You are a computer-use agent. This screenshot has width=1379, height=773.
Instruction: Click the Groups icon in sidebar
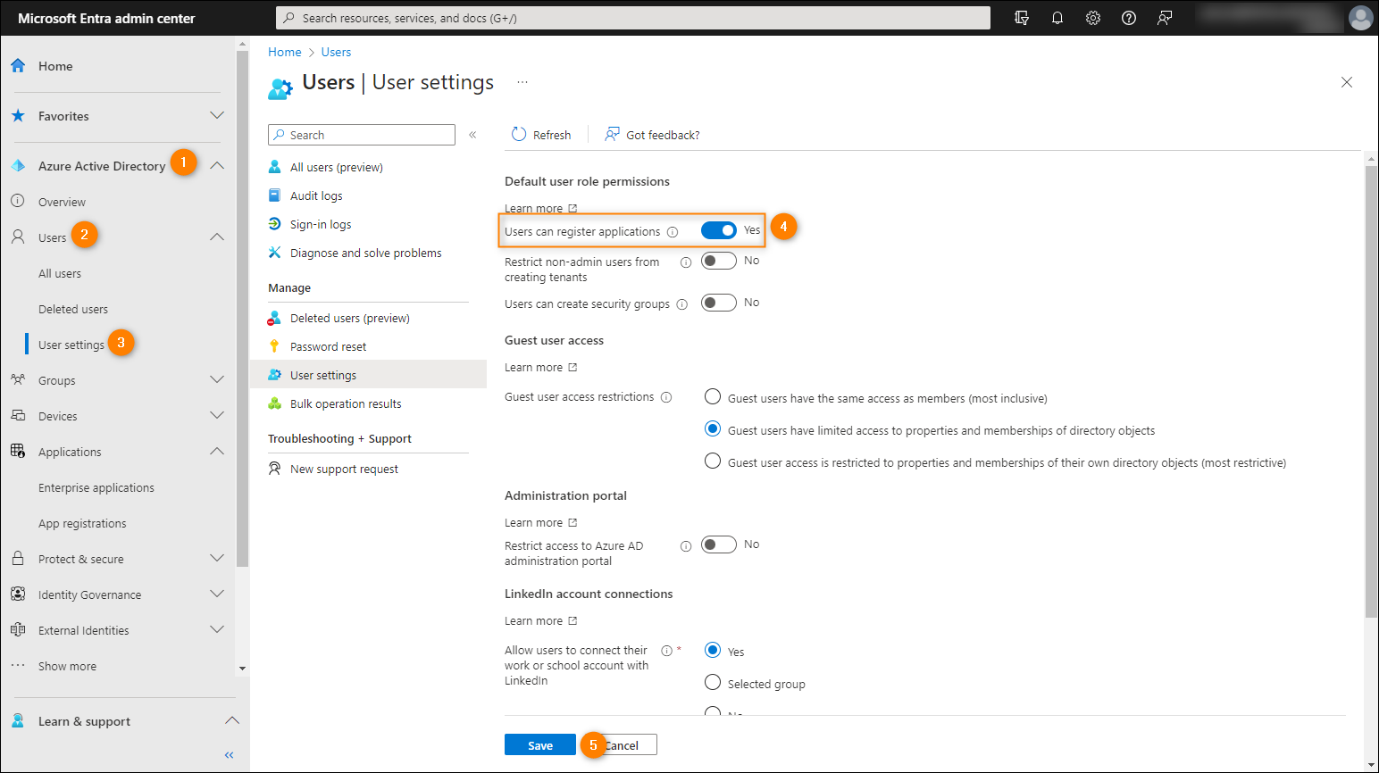pos(18,380)
